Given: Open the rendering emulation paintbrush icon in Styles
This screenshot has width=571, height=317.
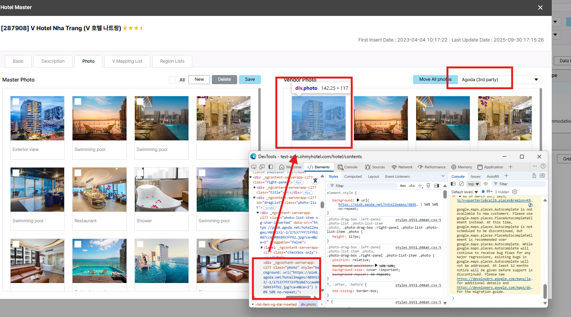Looking at the screenshot, I should (428, 186).
